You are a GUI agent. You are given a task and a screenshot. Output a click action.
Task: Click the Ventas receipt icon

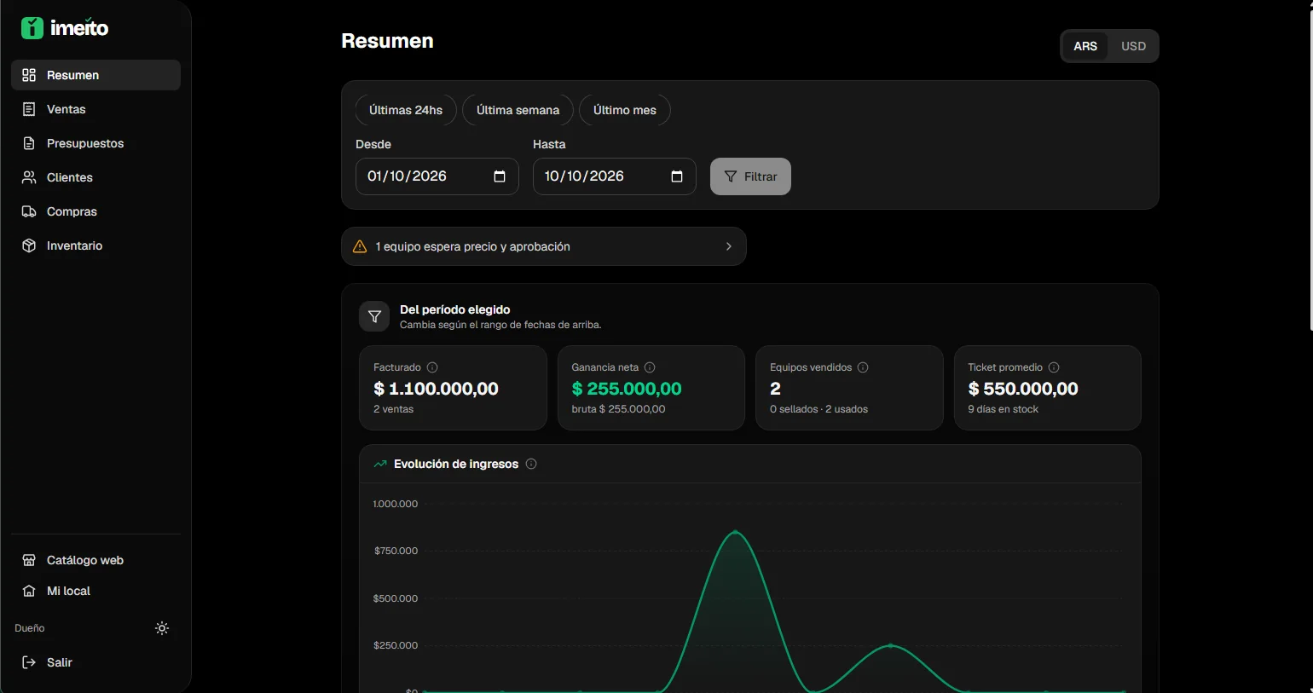[29, 109]
